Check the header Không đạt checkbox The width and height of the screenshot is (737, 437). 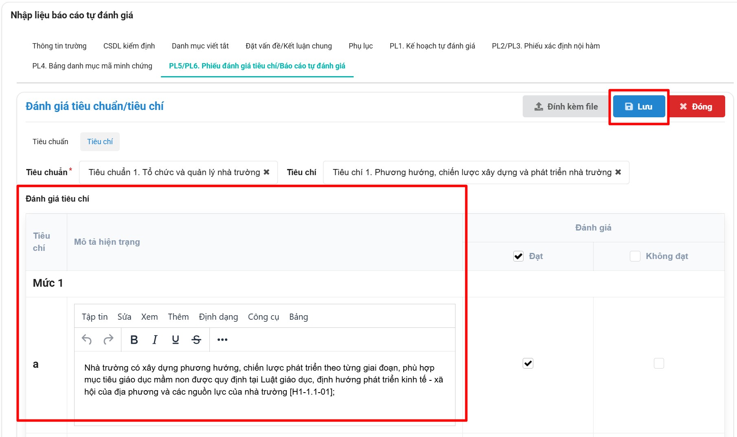pyautogui.click(x=635, y=256)
